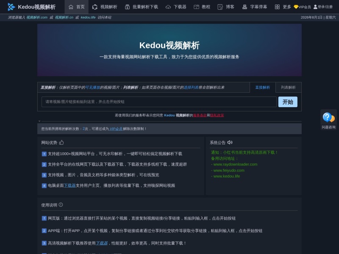Open VIP会员 membership link
Image resolution: width=339 pixels, height=254 pixels.
tap(304, 7)
